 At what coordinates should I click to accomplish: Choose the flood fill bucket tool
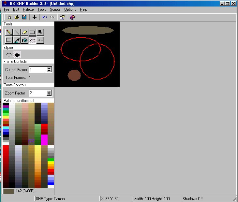[x=24, y=40]
